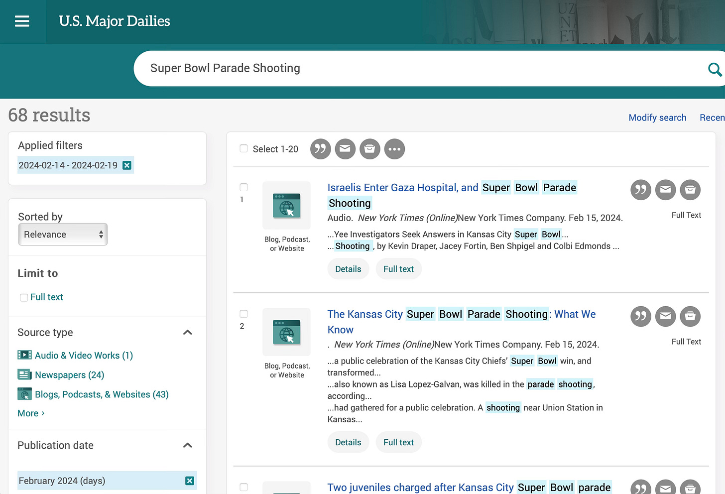This screenshot has width=725, height=494.
Task: Click Full Text label beside result 2
Action: (686, 342)
